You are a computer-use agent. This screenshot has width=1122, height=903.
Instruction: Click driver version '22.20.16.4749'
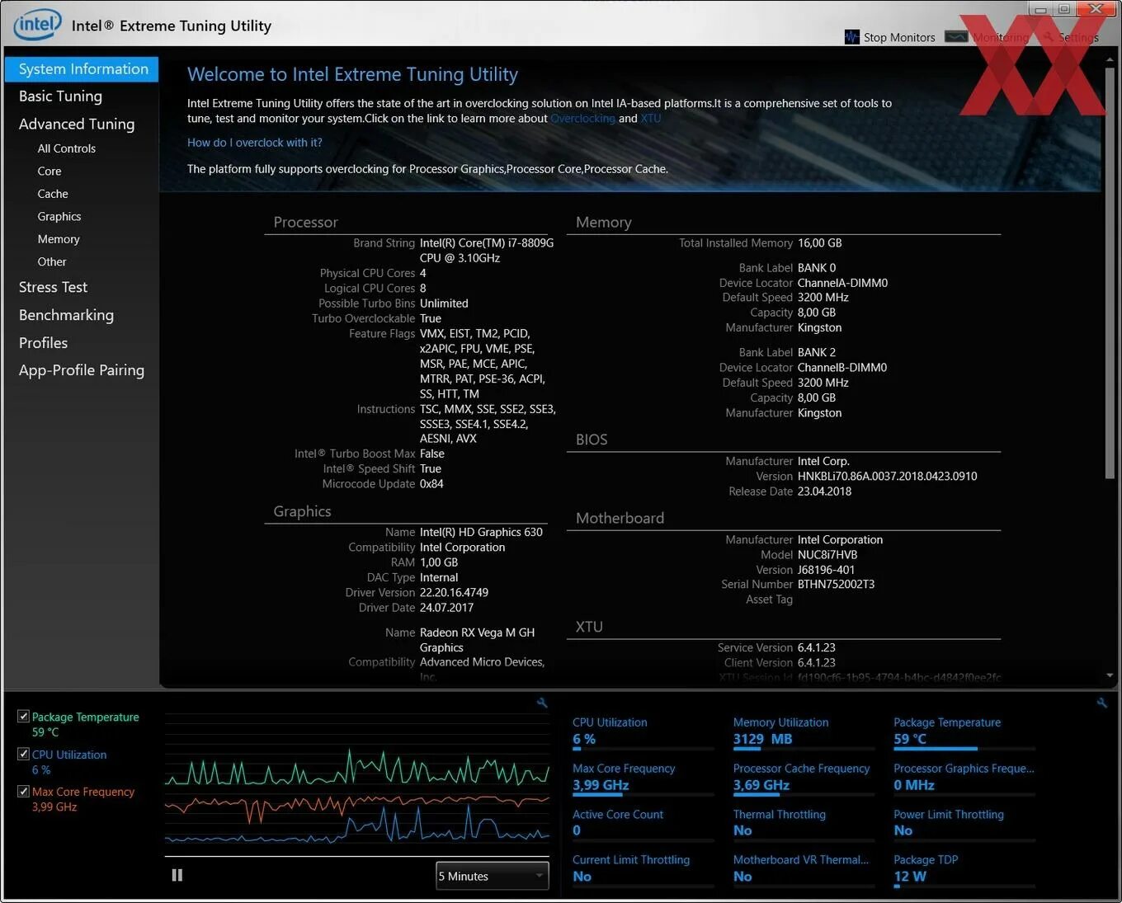click(x=454, y=593)
